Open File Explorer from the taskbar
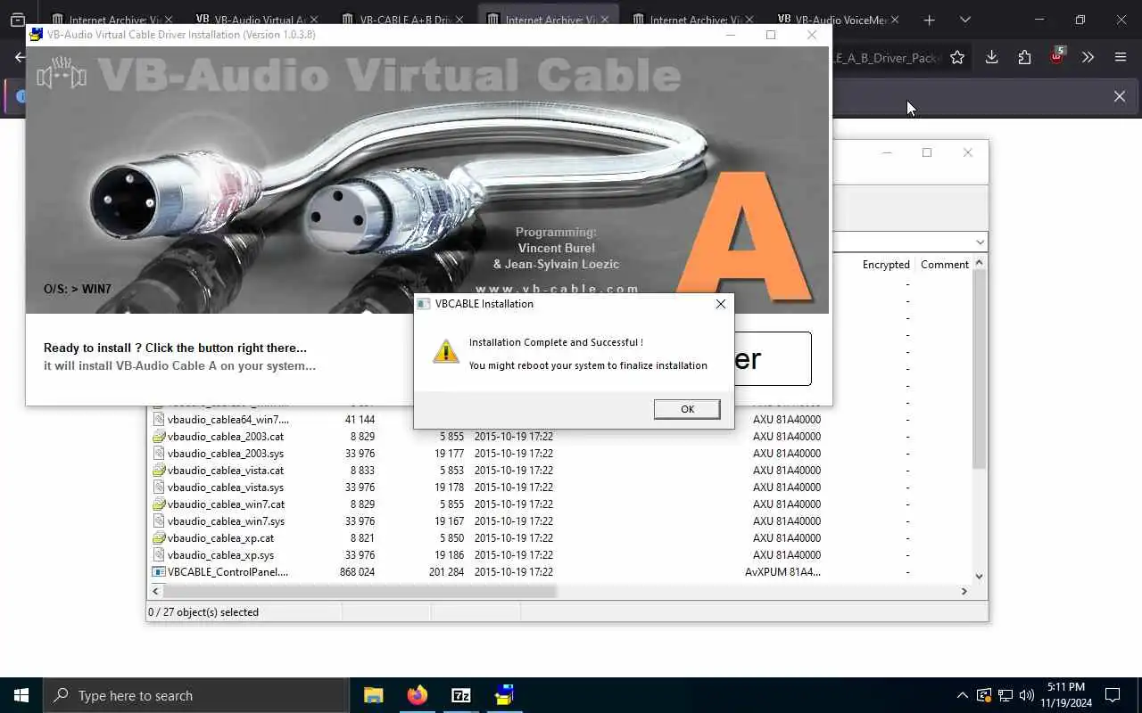Screen dimensions: 1142x713 (x=374, y=695)
